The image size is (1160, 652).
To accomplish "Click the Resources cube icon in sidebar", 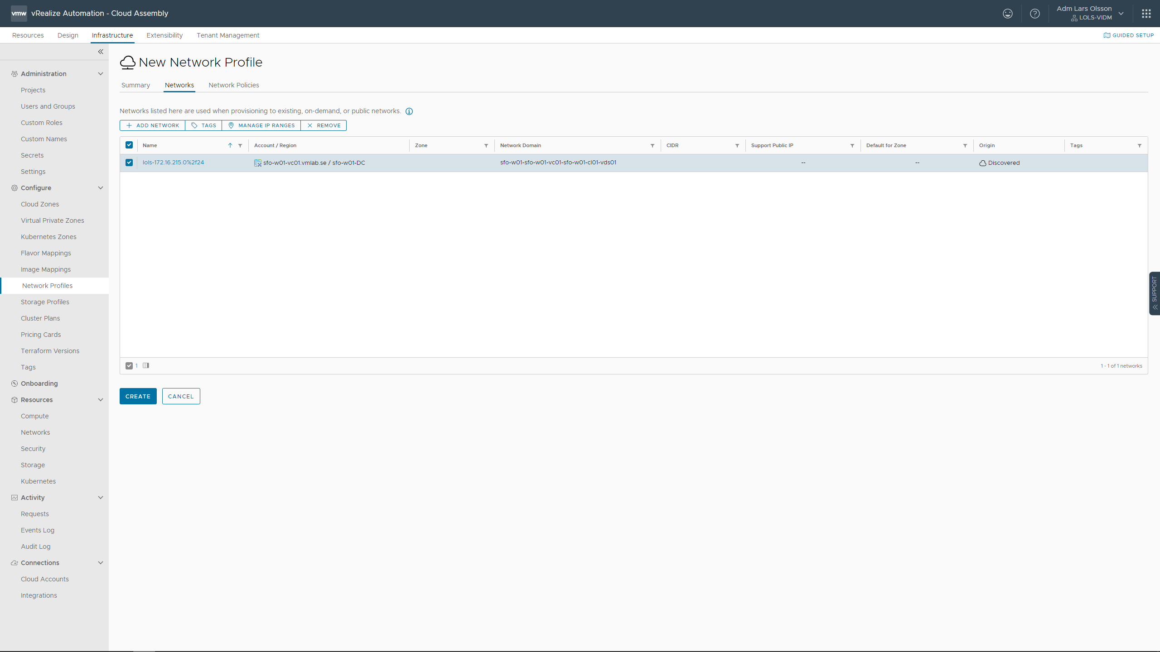I will pos(14,400).
